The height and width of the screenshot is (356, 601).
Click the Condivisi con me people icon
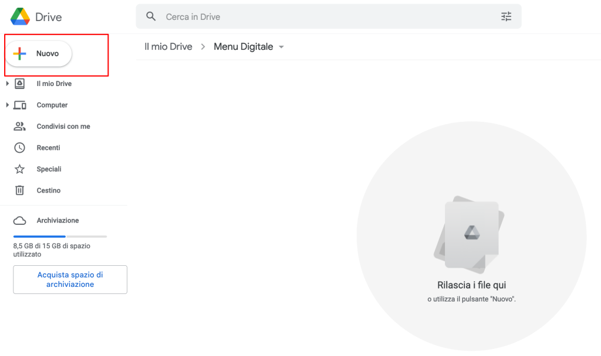coord(20,126)
